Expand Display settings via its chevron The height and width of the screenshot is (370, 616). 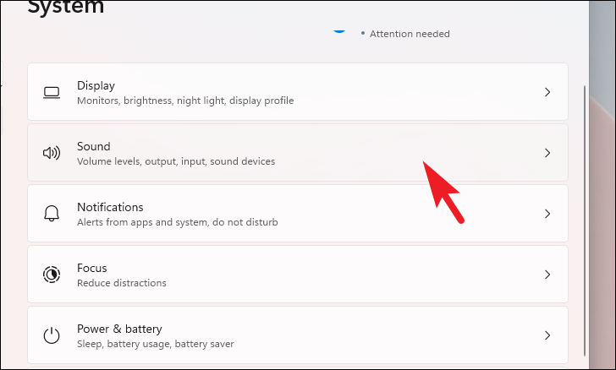click(x=547, y=92)
